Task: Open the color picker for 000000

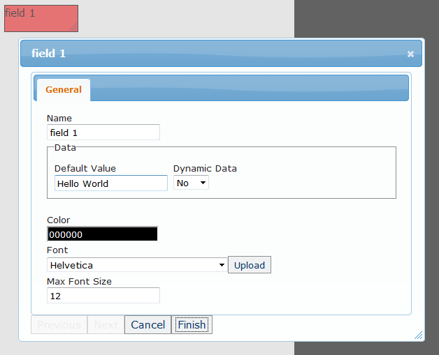Action: point(102,234)
